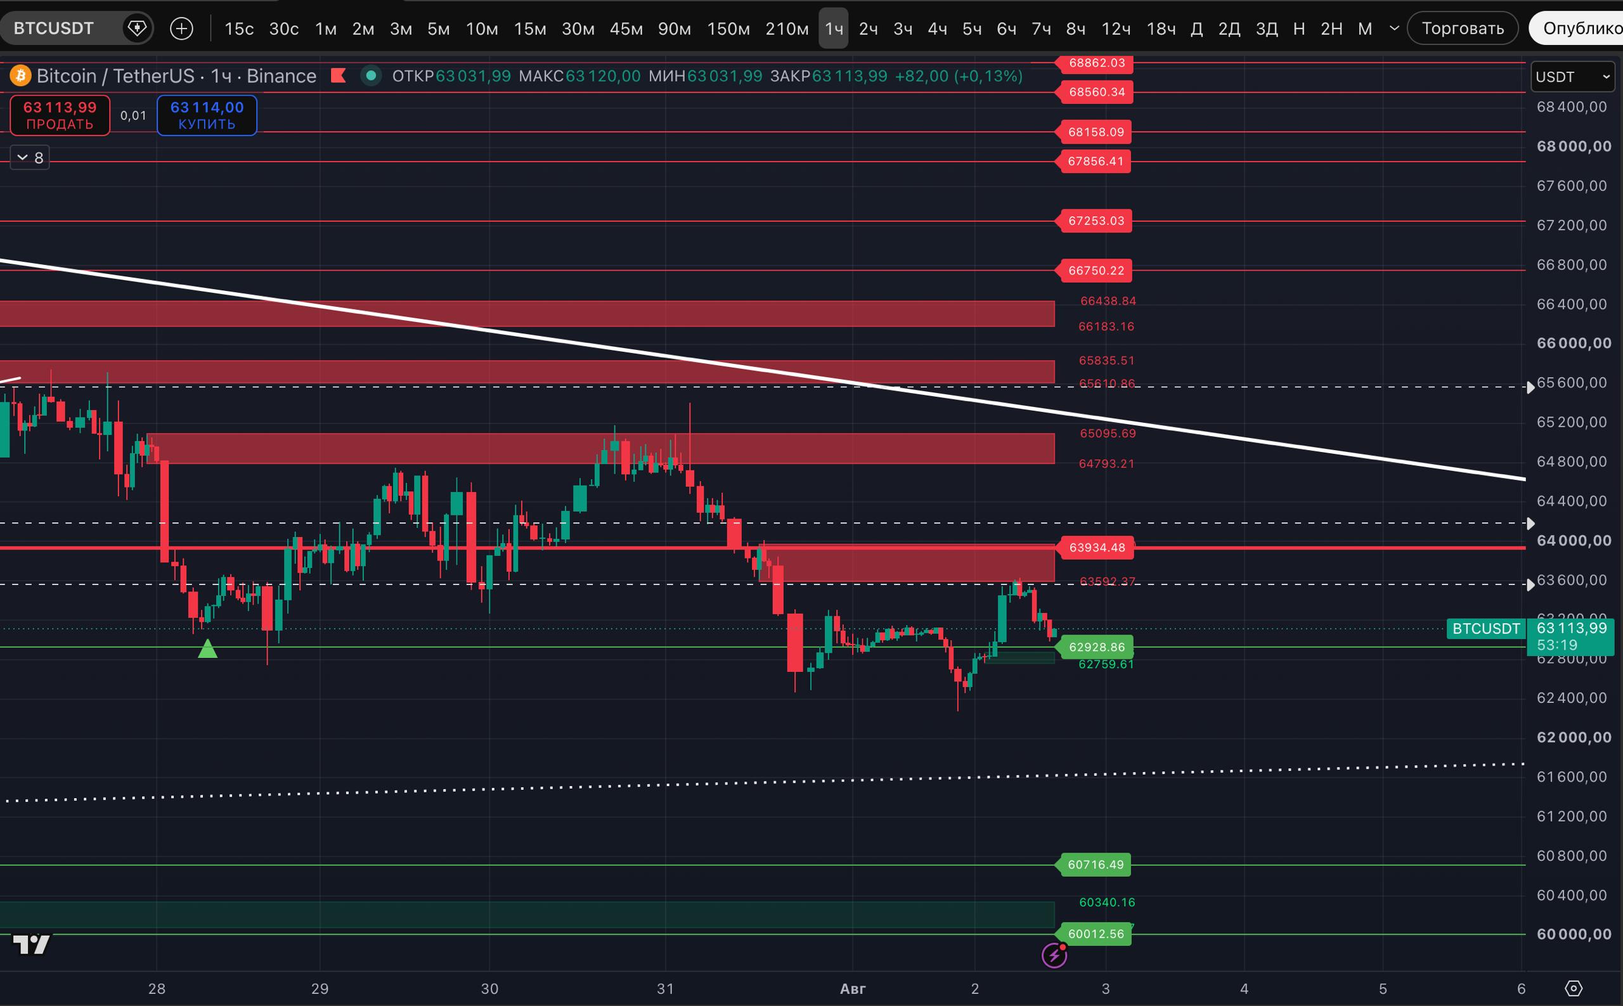Image resolution: width=1623 pixels, height=1006 pixels.
Task: Click the 64793.21 zone price text
Action: tap(1107, 464)
